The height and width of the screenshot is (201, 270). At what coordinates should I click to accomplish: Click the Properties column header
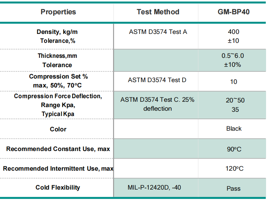pyautogui.click(x=58, y=12)
